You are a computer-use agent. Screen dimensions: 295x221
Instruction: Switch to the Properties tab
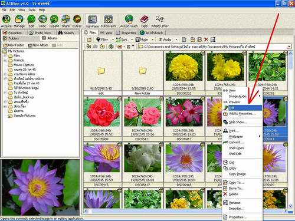(126, 33)
